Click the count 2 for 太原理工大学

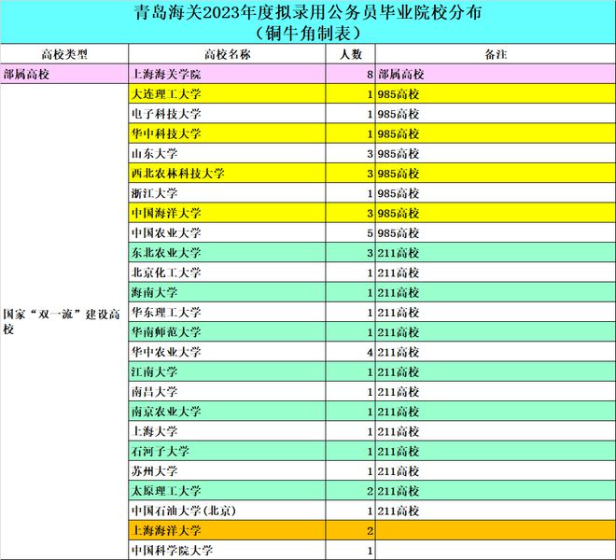(x=350, y=491)
